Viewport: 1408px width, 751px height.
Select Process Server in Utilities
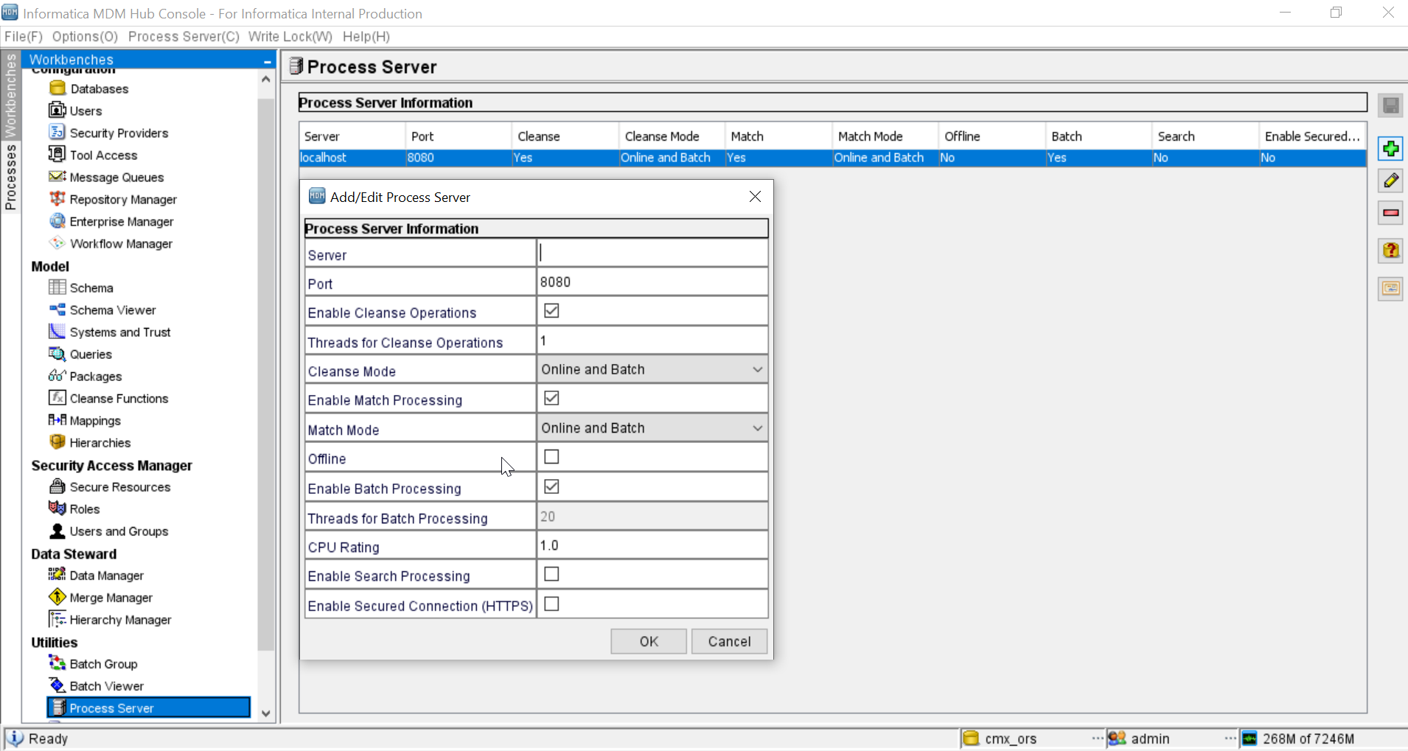(148, 708)
